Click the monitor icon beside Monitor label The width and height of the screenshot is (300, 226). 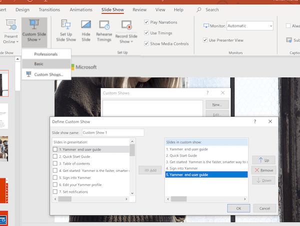206,26
